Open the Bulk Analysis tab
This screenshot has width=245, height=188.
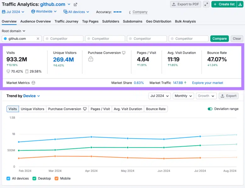click(185, 22)
